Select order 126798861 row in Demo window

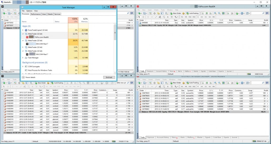(204, 109)
